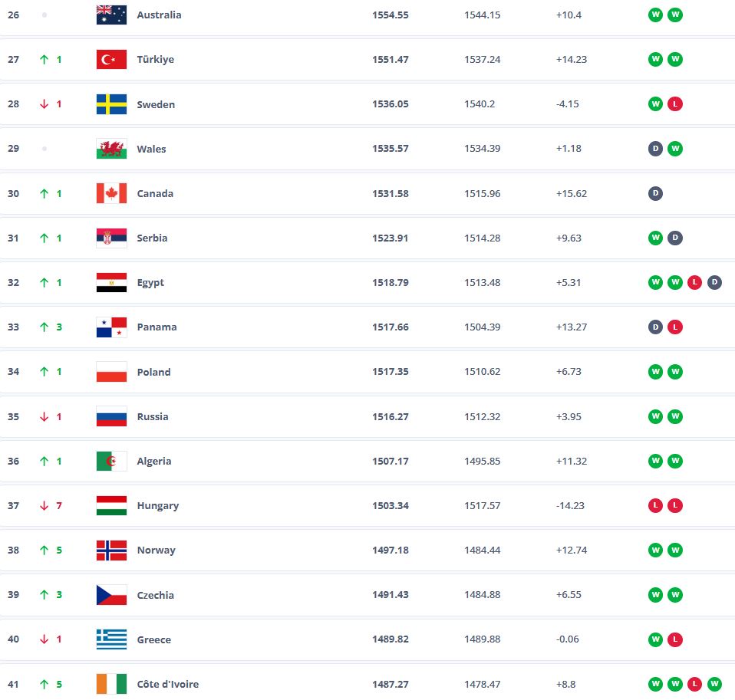Screen dimensions: 735x700
Task: Click the Canada maple leaf flag
Action: (x=111, y=193)
